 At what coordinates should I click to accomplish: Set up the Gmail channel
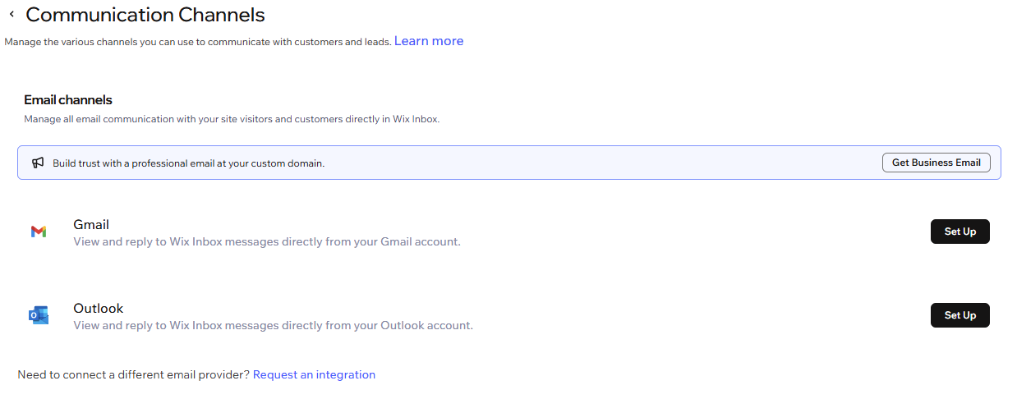tap(960, 232)
